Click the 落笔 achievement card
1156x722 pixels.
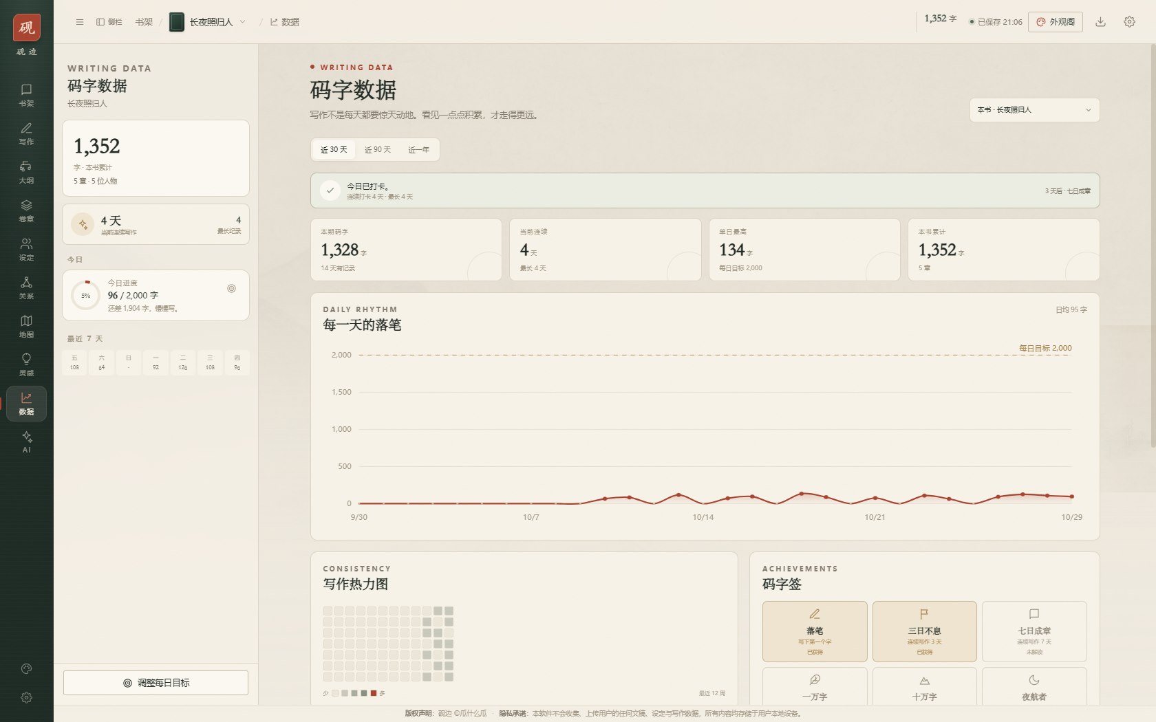click(815, 631)
